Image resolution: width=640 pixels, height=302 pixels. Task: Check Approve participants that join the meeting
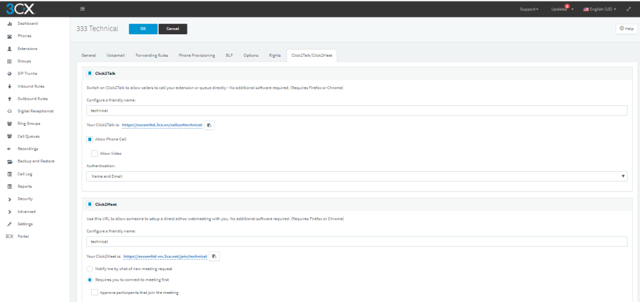tap(94, 293)
